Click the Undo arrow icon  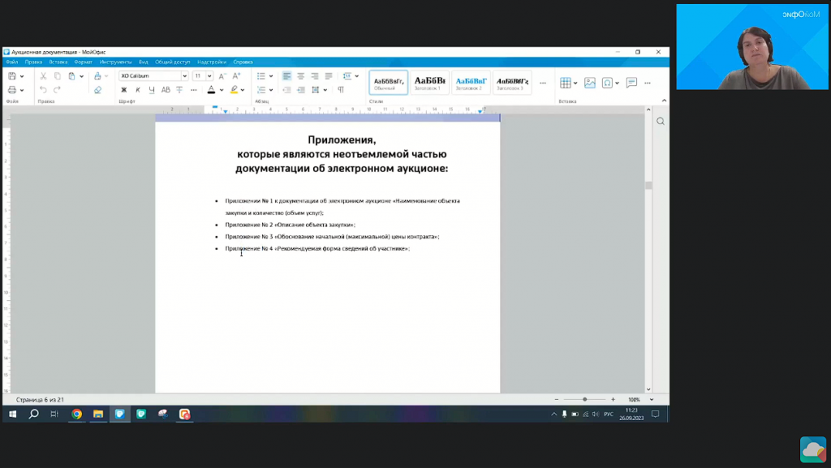tap(44, 90)
